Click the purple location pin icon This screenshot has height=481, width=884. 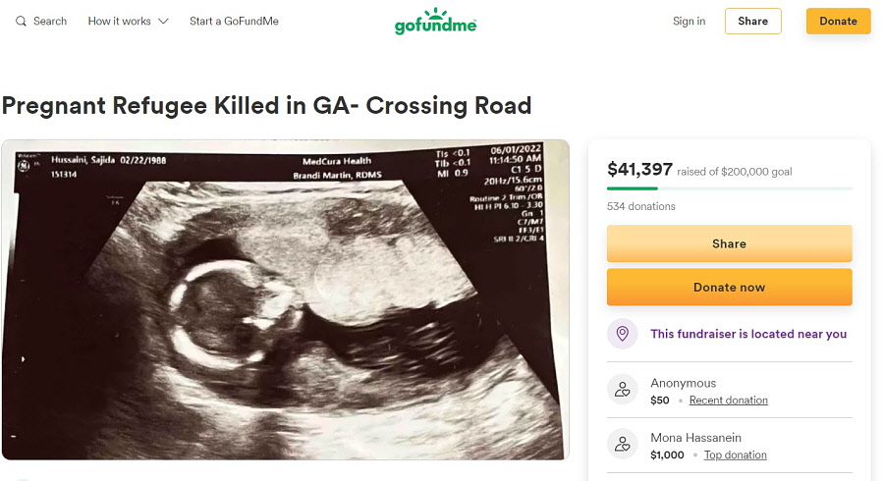coord(622,334)
